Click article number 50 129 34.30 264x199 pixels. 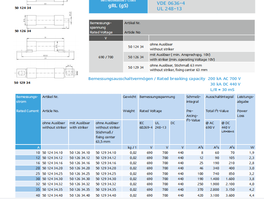click(106, 179)
